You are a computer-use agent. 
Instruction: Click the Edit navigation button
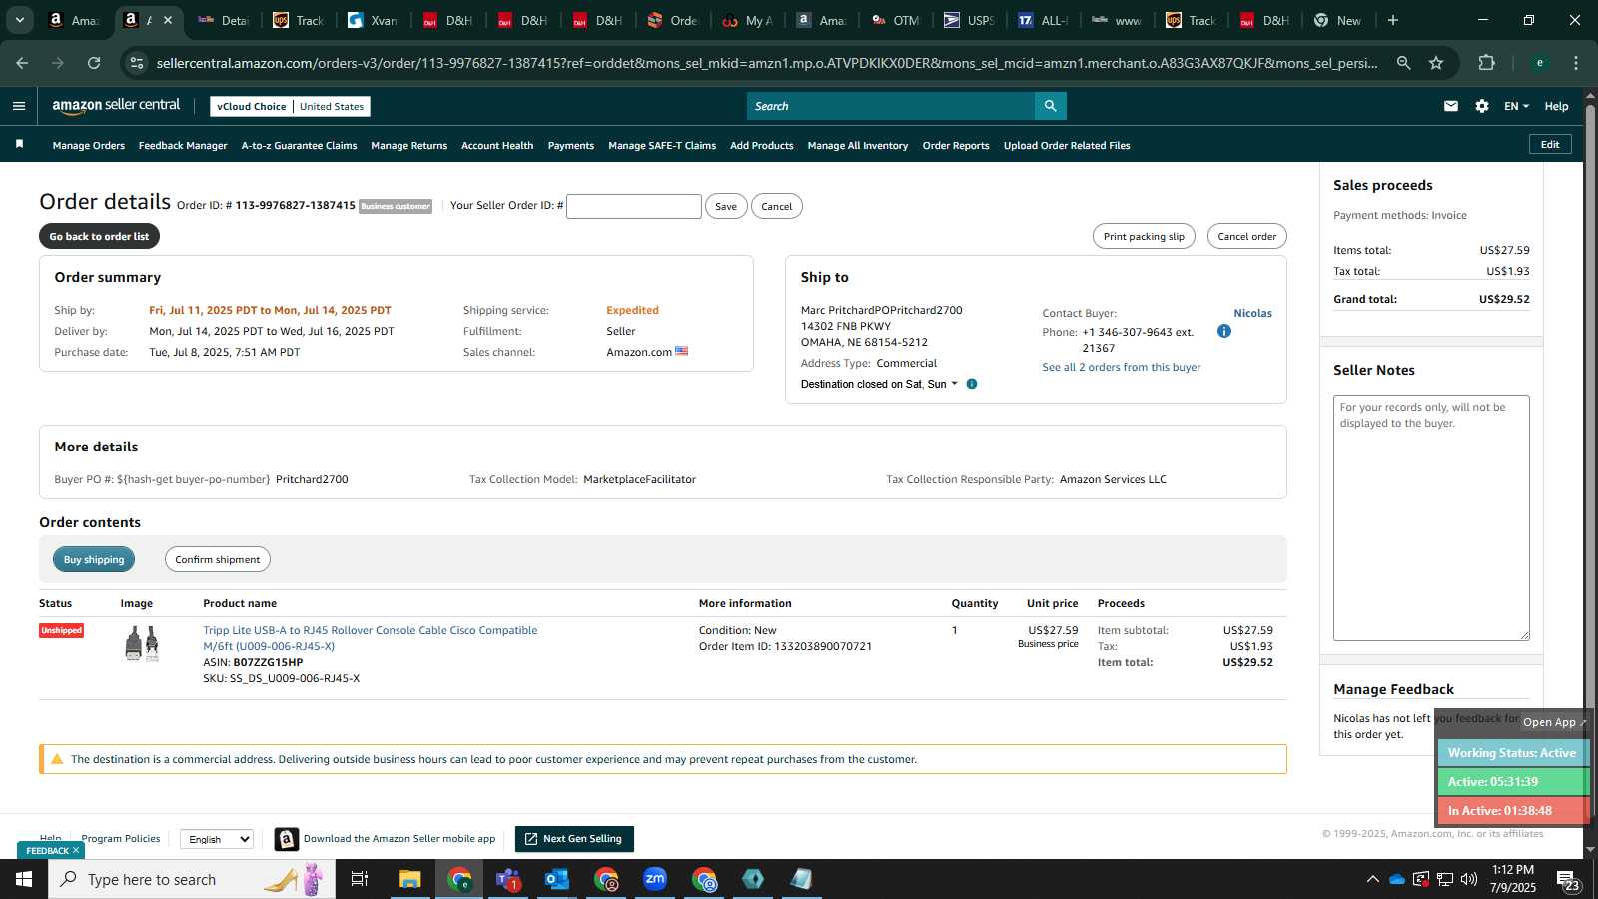[x=1550, y=144]
